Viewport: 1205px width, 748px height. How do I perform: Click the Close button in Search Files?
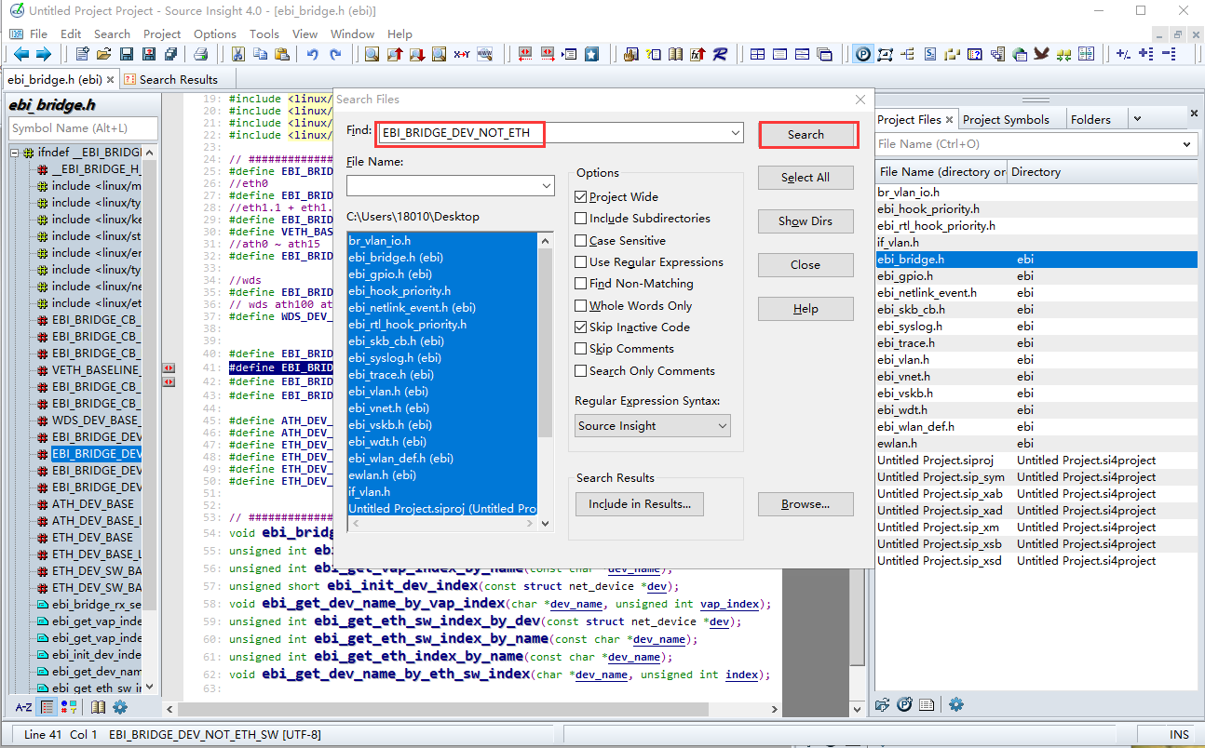[806, 264]
